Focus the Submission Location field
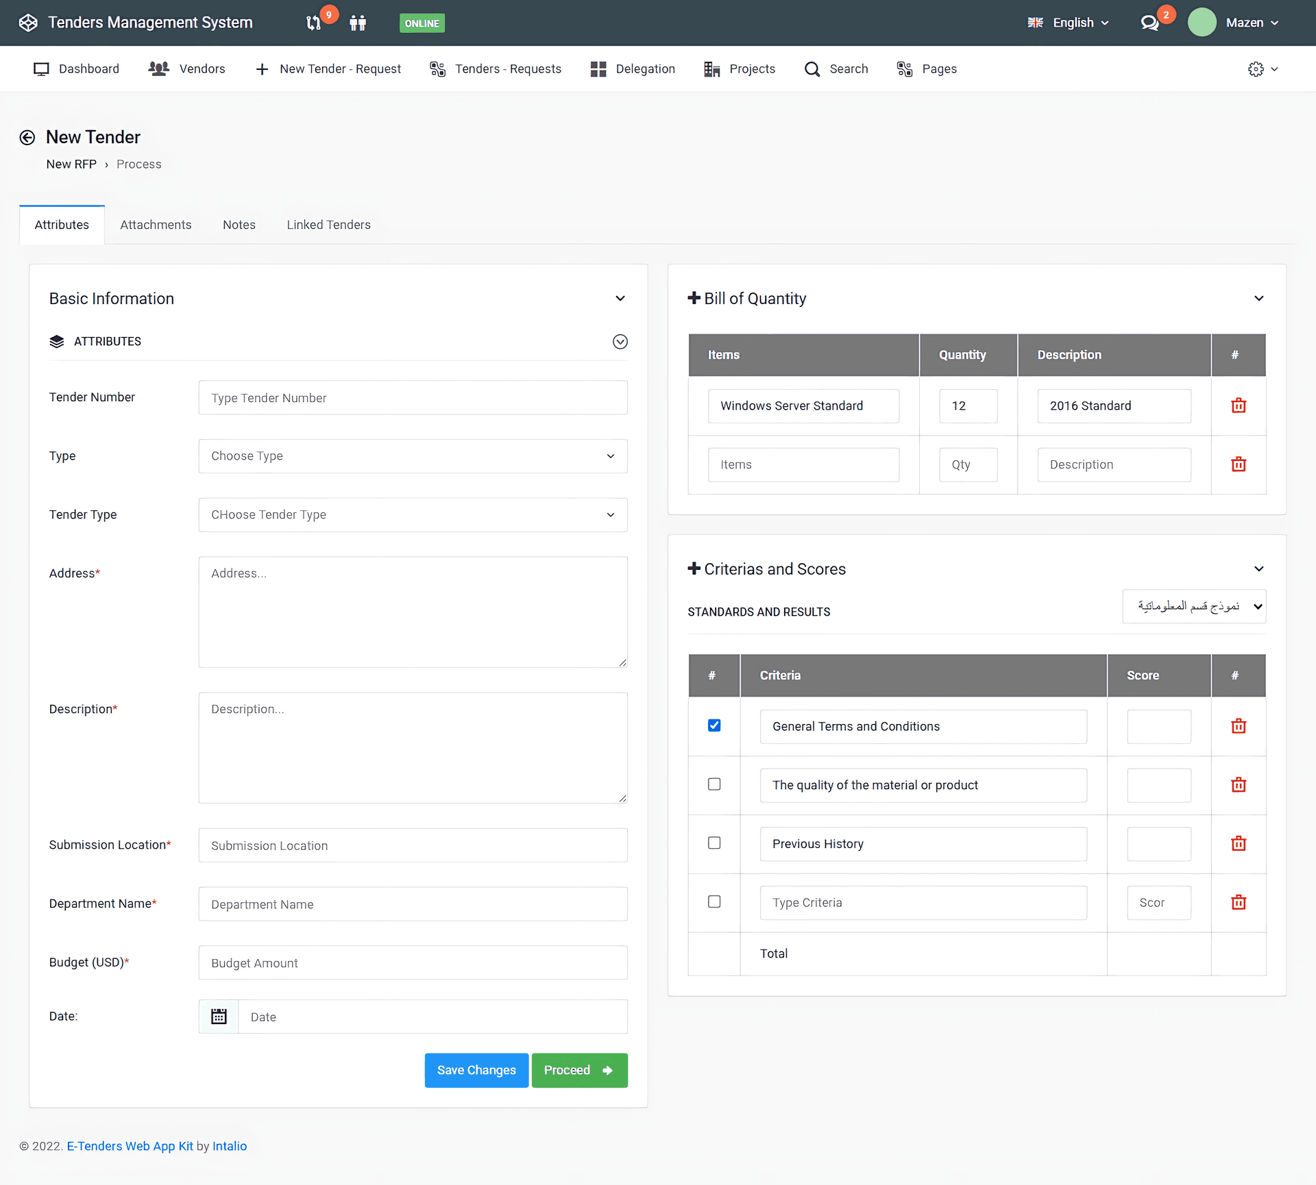 pos(413,845)
